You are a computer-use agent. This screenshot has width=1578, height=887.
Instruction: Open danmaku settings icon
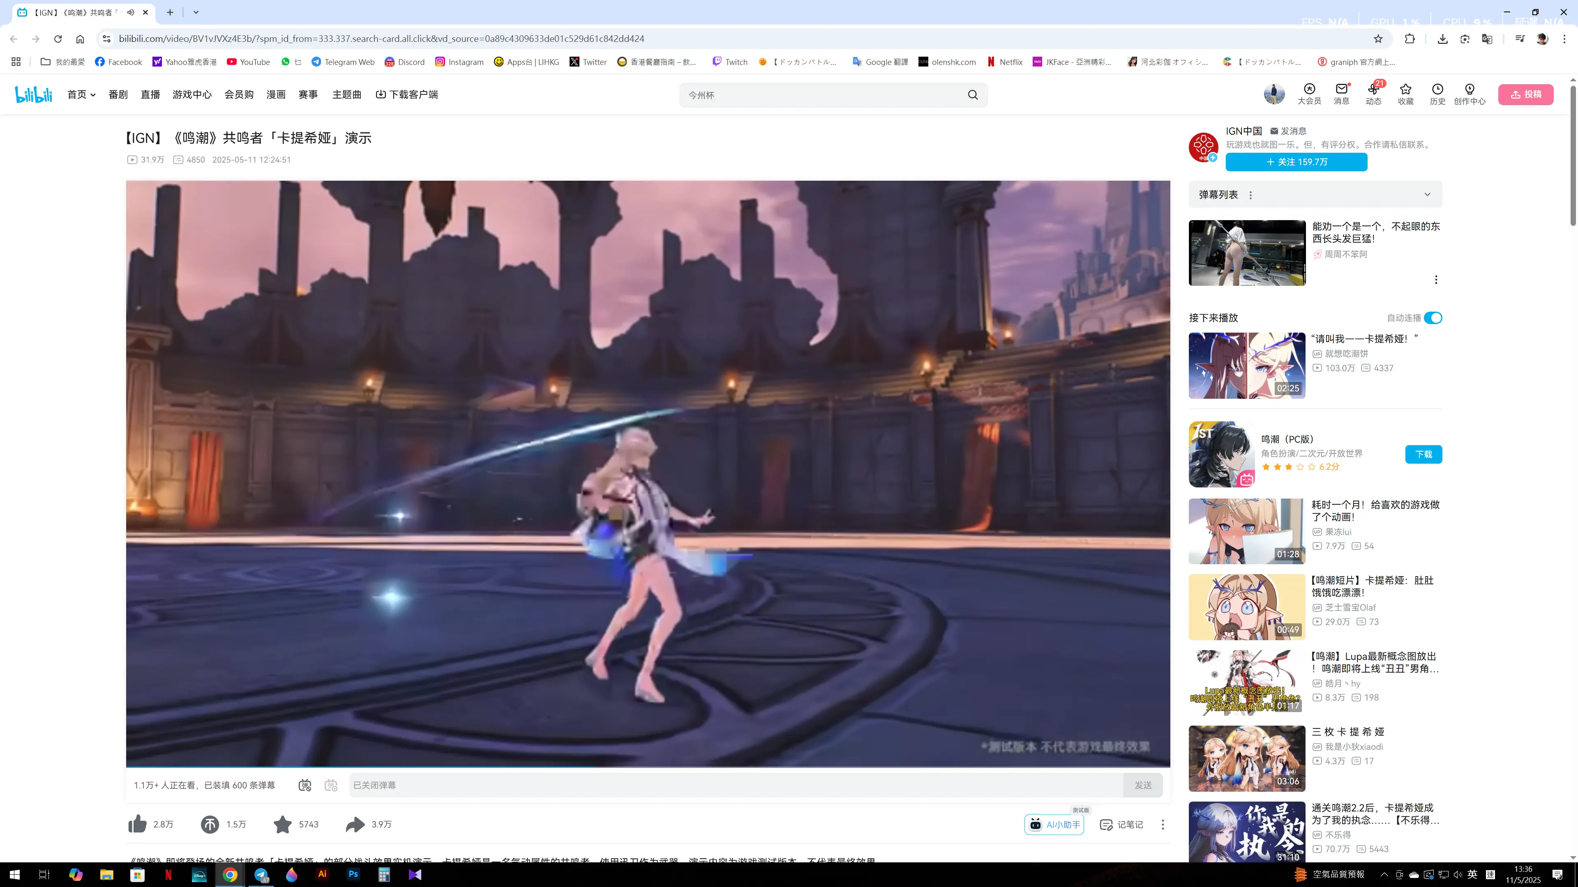331,785
